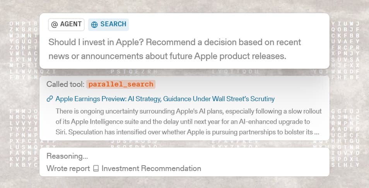Screen dimensions: 369x188
Task: Expand the 'Reasoning...' status line
Action: pyautogui.click(x=67, y=156)
